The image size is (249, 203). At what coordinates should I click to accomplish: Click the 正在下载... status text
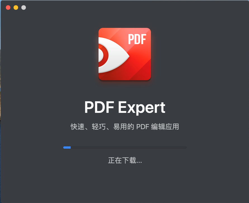[125, 160]
